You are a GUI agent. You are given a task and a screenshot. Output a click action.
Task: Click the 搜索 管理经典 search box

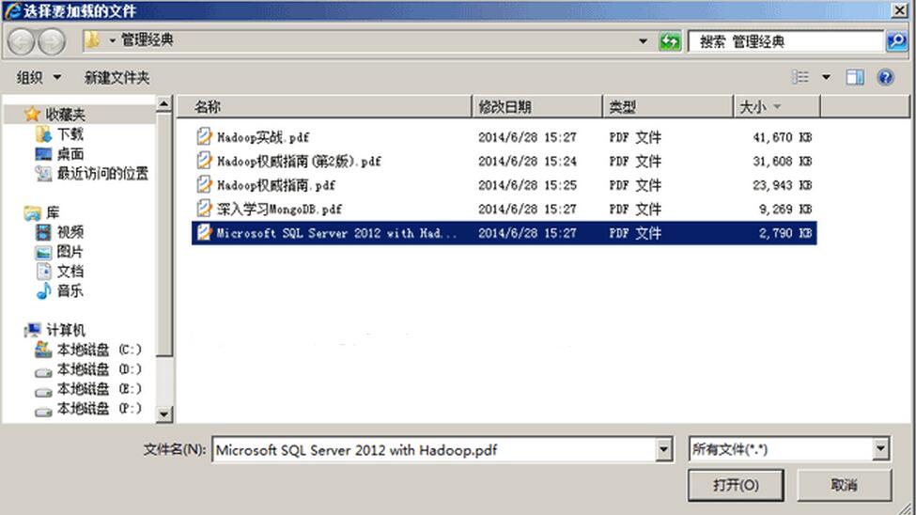pos(785,41)
